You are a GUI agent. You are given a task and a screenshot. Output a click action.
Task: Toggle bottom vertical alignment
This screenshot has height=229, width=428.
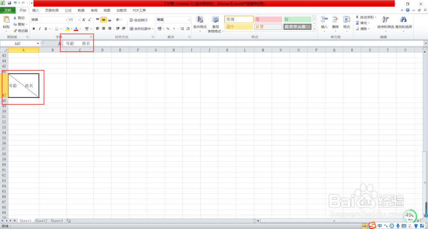tap(110, 20)
